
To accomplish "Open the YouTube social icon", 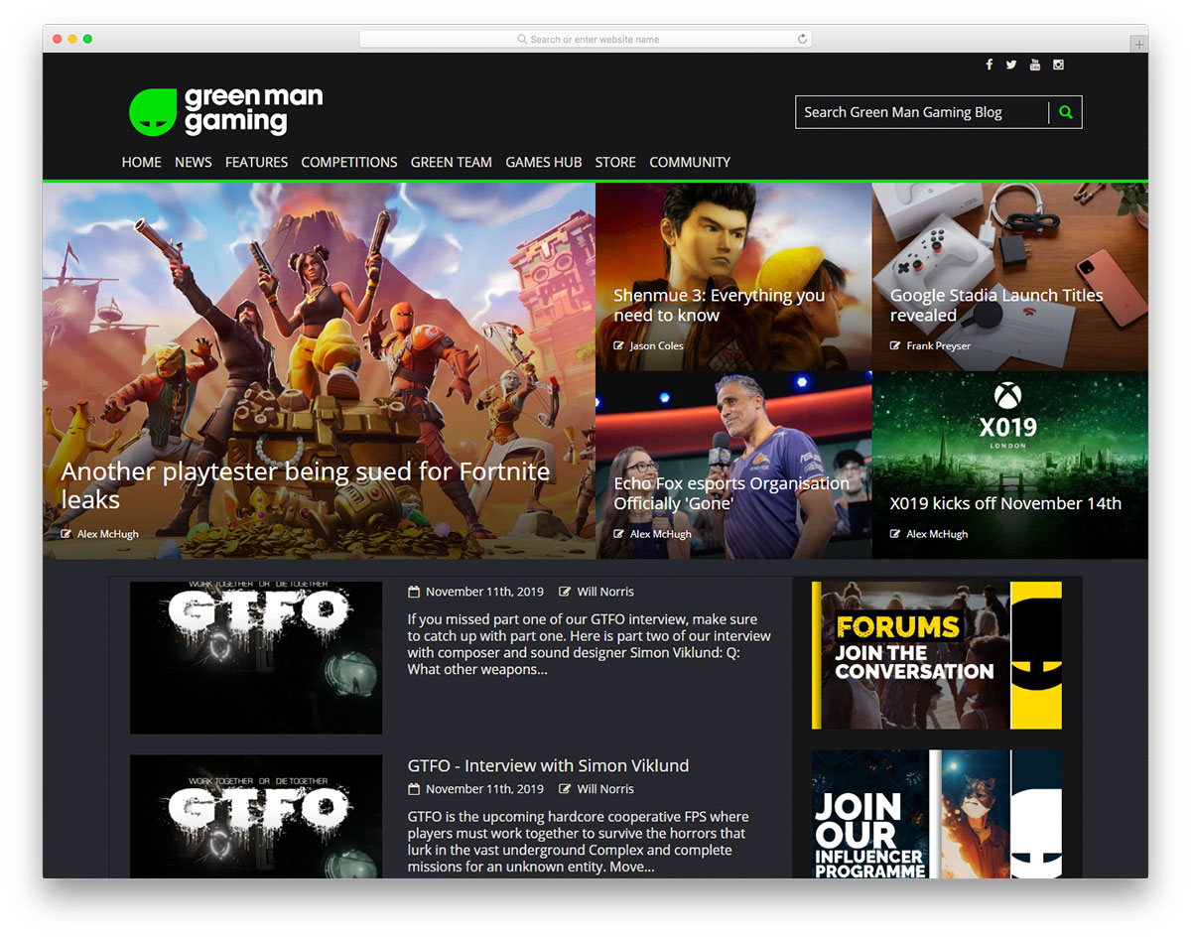I will (x=1035, y=65).
